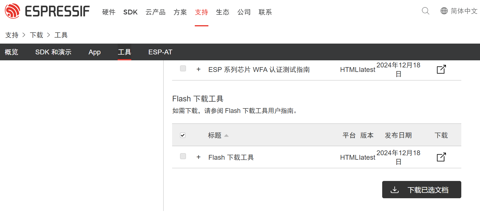Screen dimensions: 480x224
Task: Click the globe language icon
Action: click(x=444, y=11)
